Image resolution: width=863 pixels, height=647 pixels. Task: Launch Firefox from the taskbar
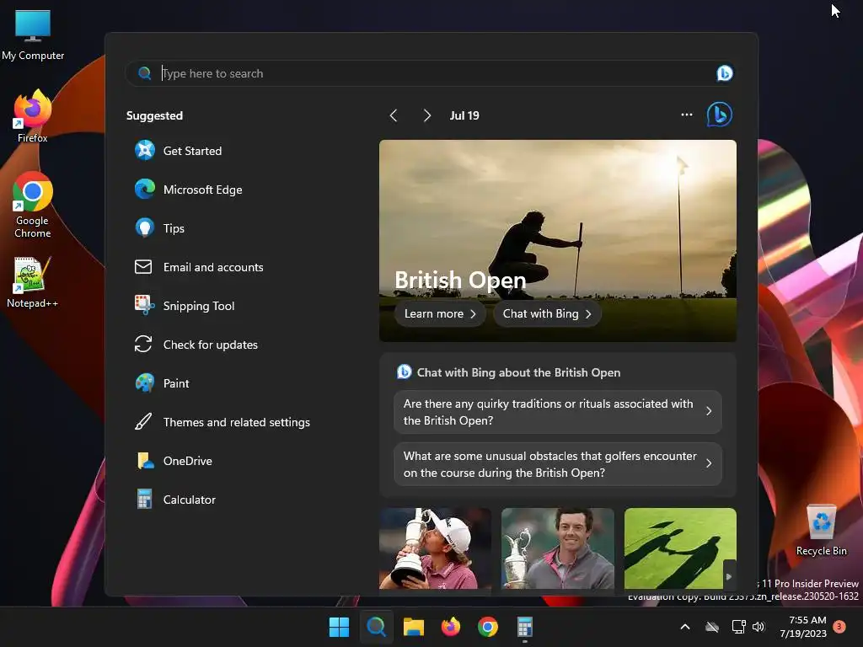click(451, 627)
